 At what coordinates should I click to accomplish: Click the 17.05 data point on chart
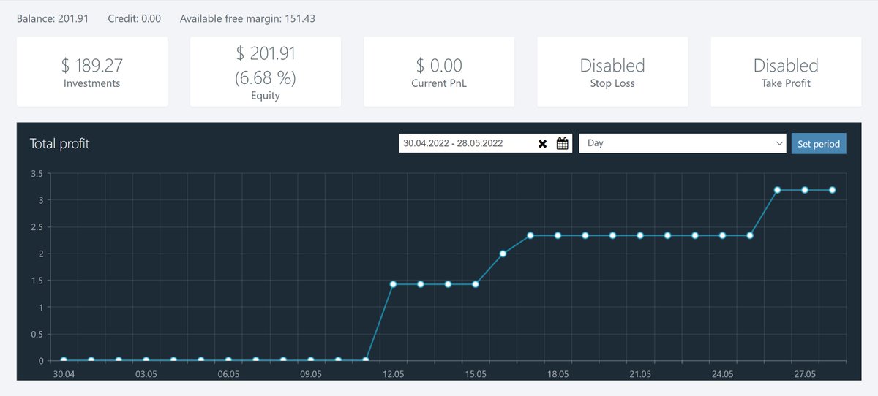coord(530,235)
